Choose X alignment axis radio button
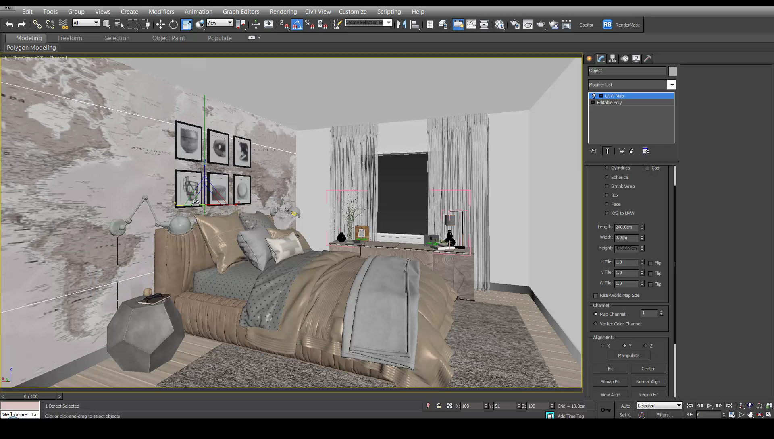 [x=603, y=346]
